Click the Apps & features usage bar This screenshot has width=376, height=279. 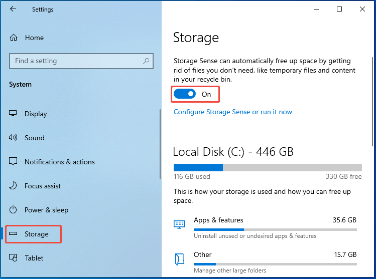(275, 230)
